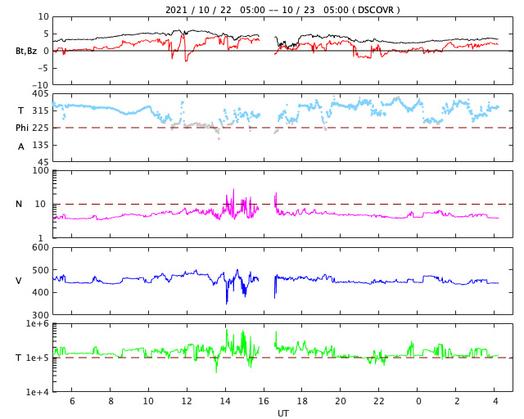
Task: Click the '135' tick value on Phi axis
Action: (x=40, y=145)
